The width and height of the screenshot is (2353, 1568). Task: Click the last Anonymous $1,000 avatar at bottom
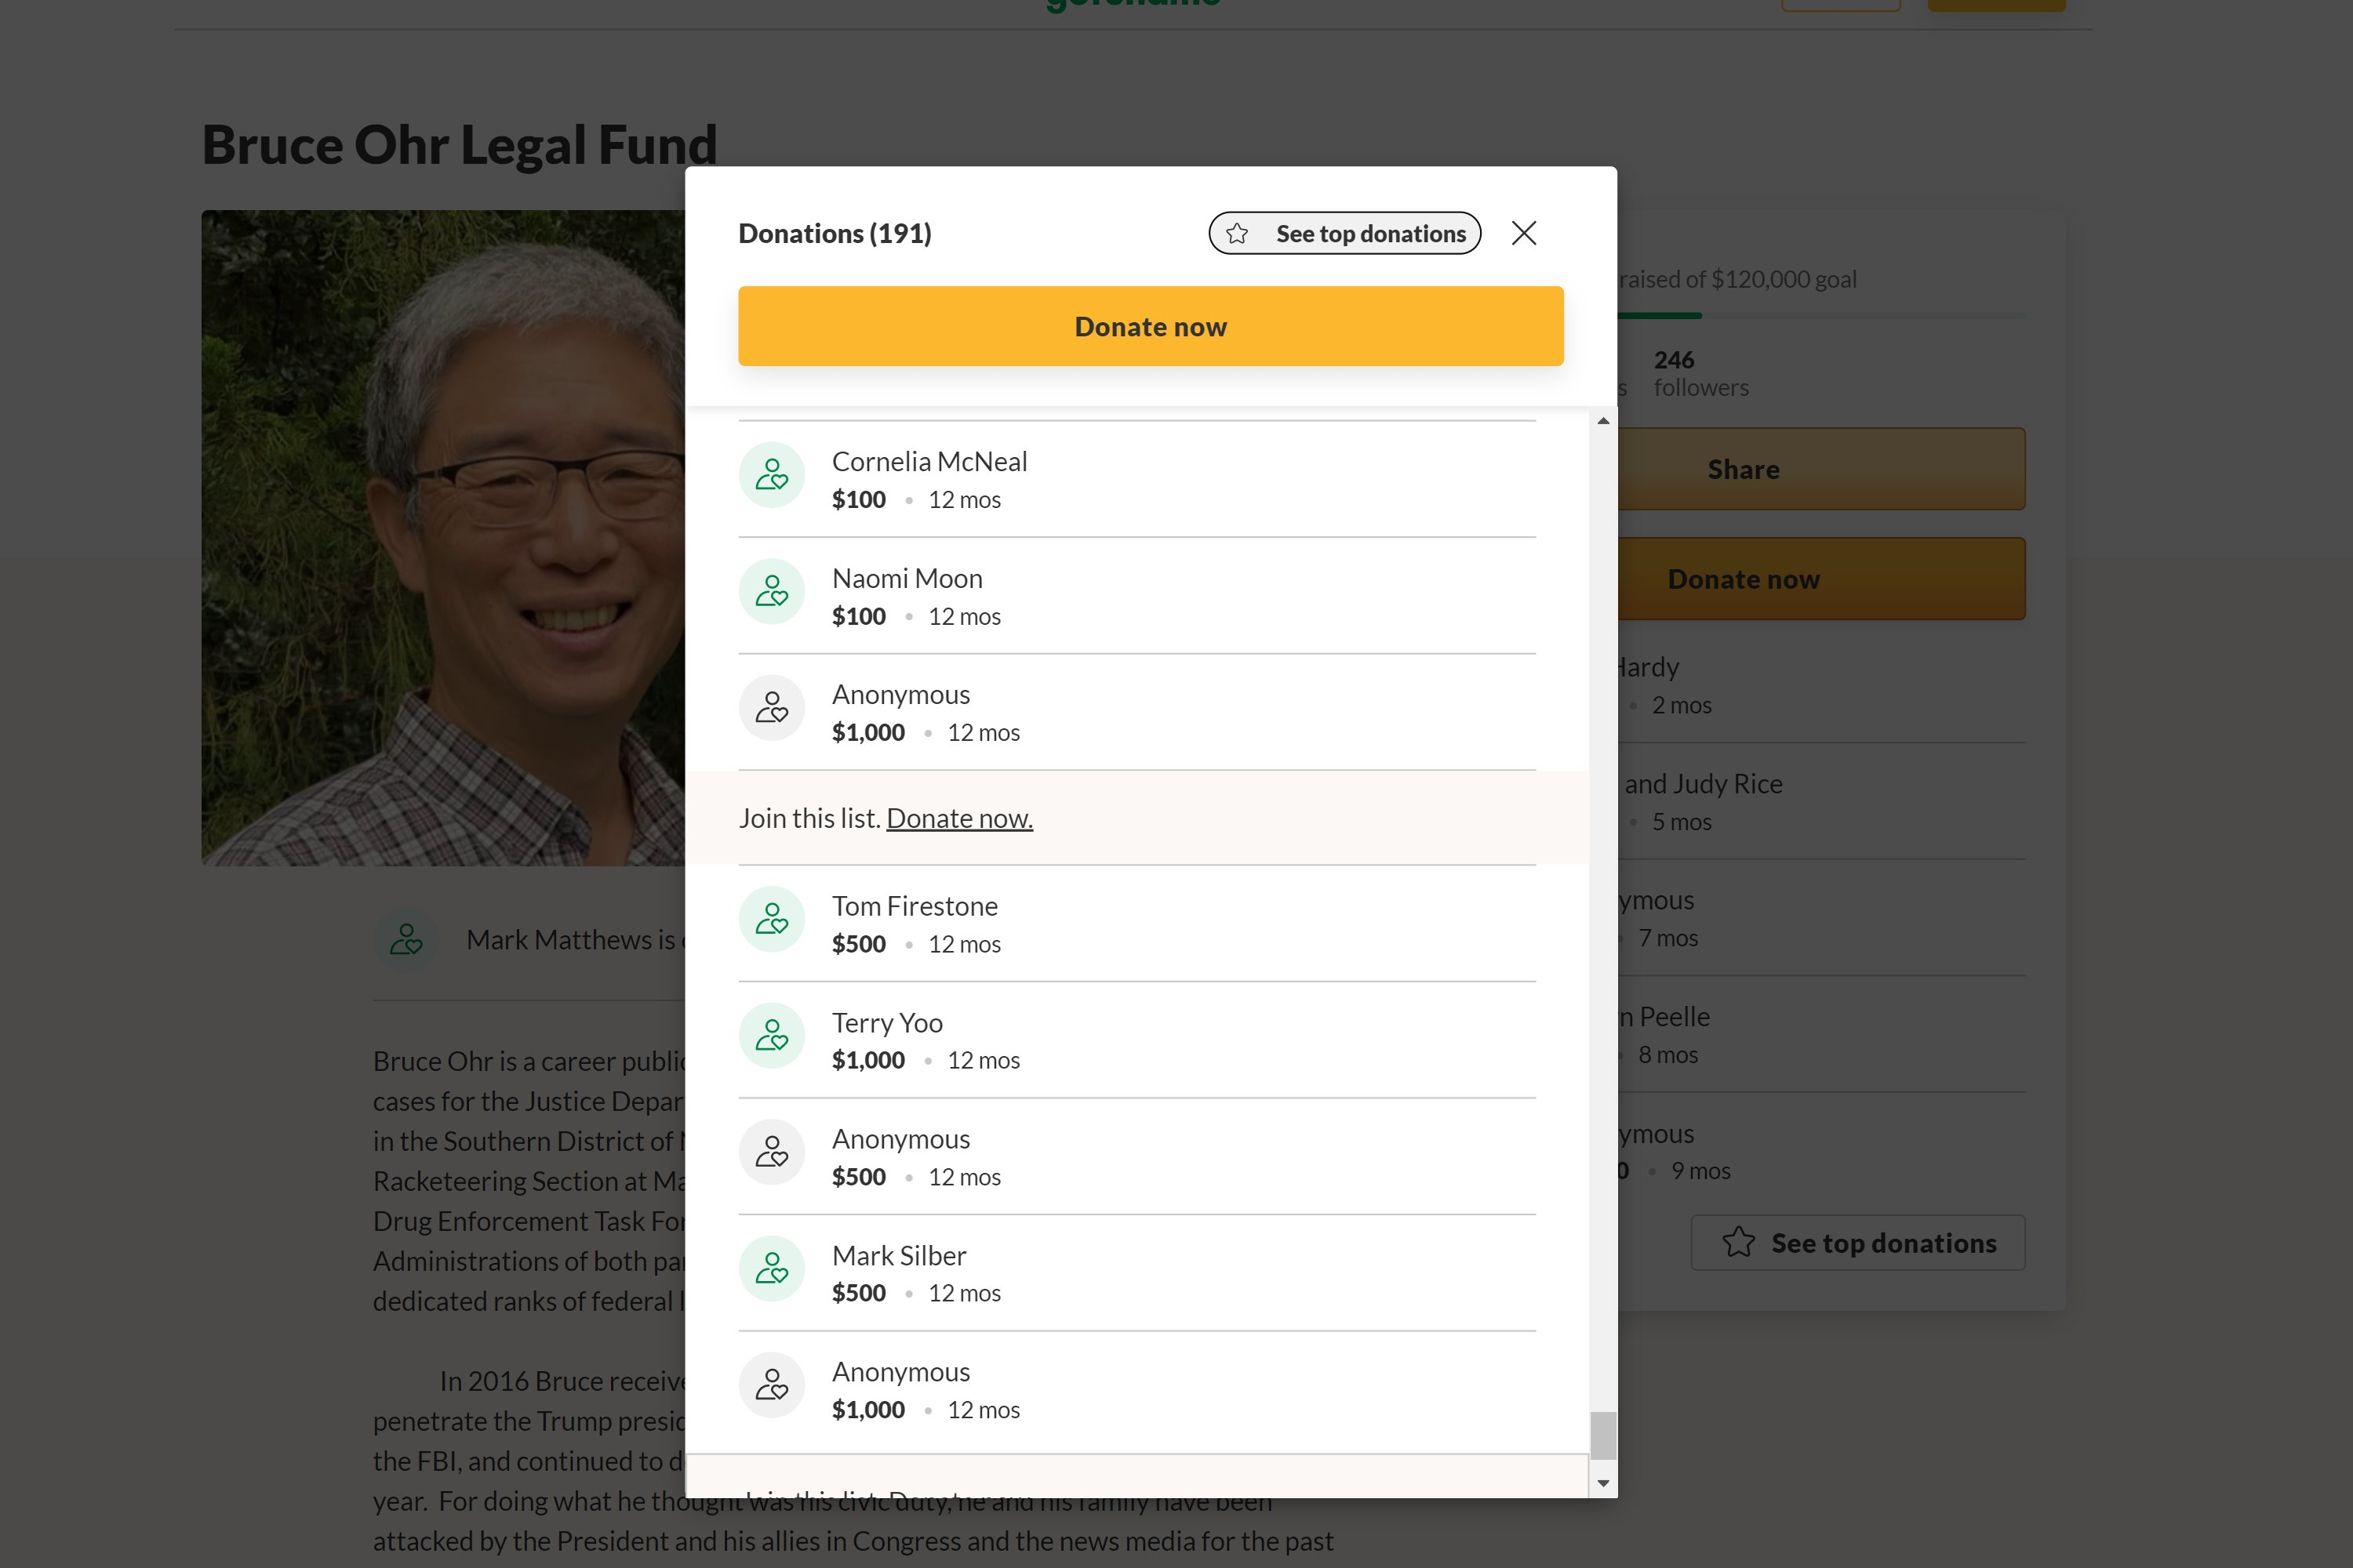click(771, 1385)
